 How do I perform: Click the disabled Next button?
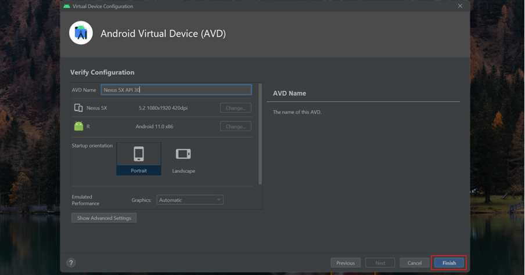pyautogui.click(x=380, y=263)
